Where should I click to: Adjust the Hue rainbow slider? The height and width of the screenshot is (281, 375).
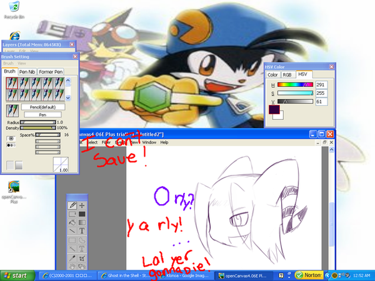pos(295,84)
